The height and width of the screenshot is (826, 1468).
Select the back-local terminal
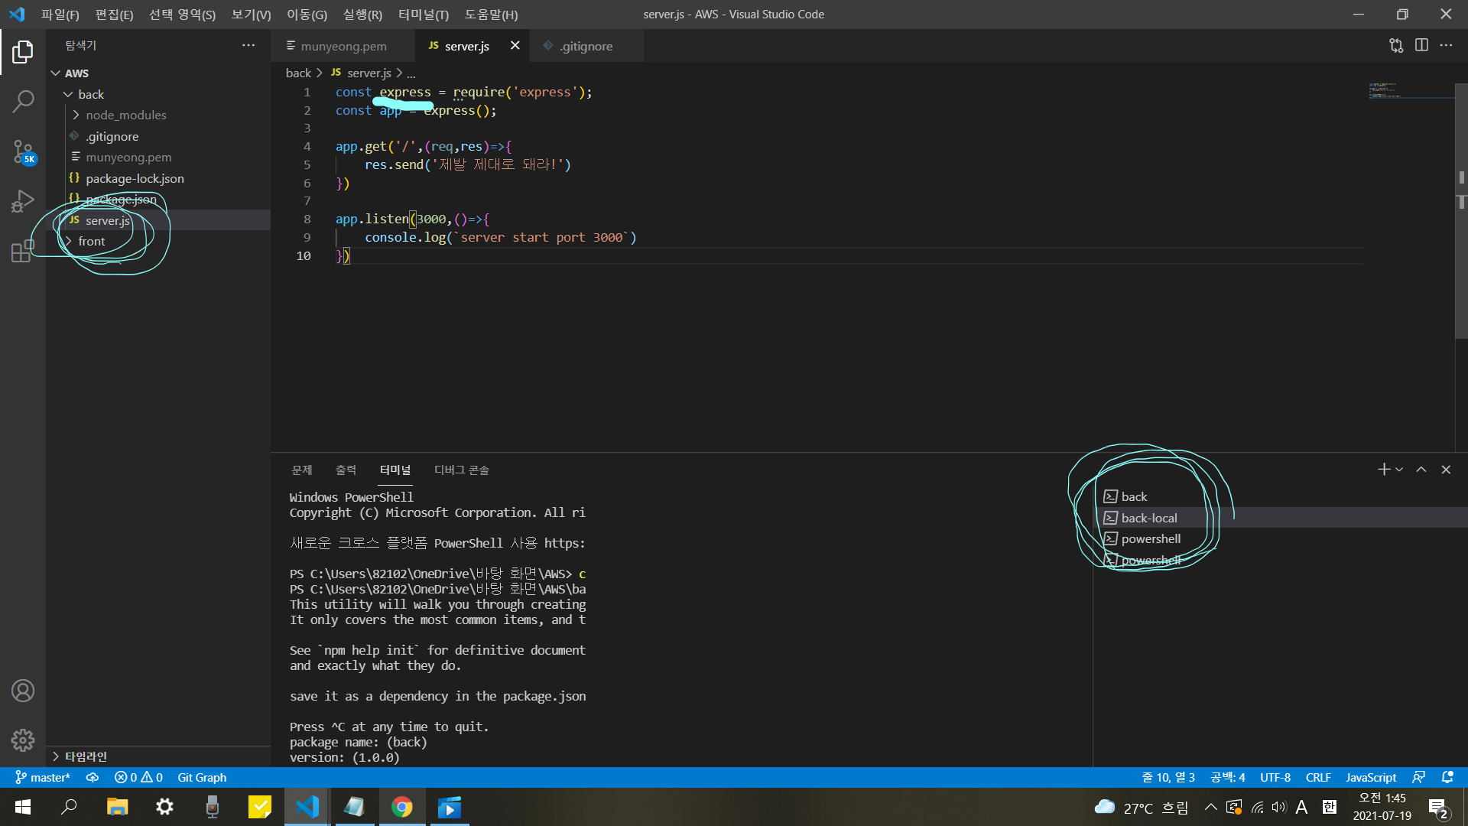(1148, 518)
